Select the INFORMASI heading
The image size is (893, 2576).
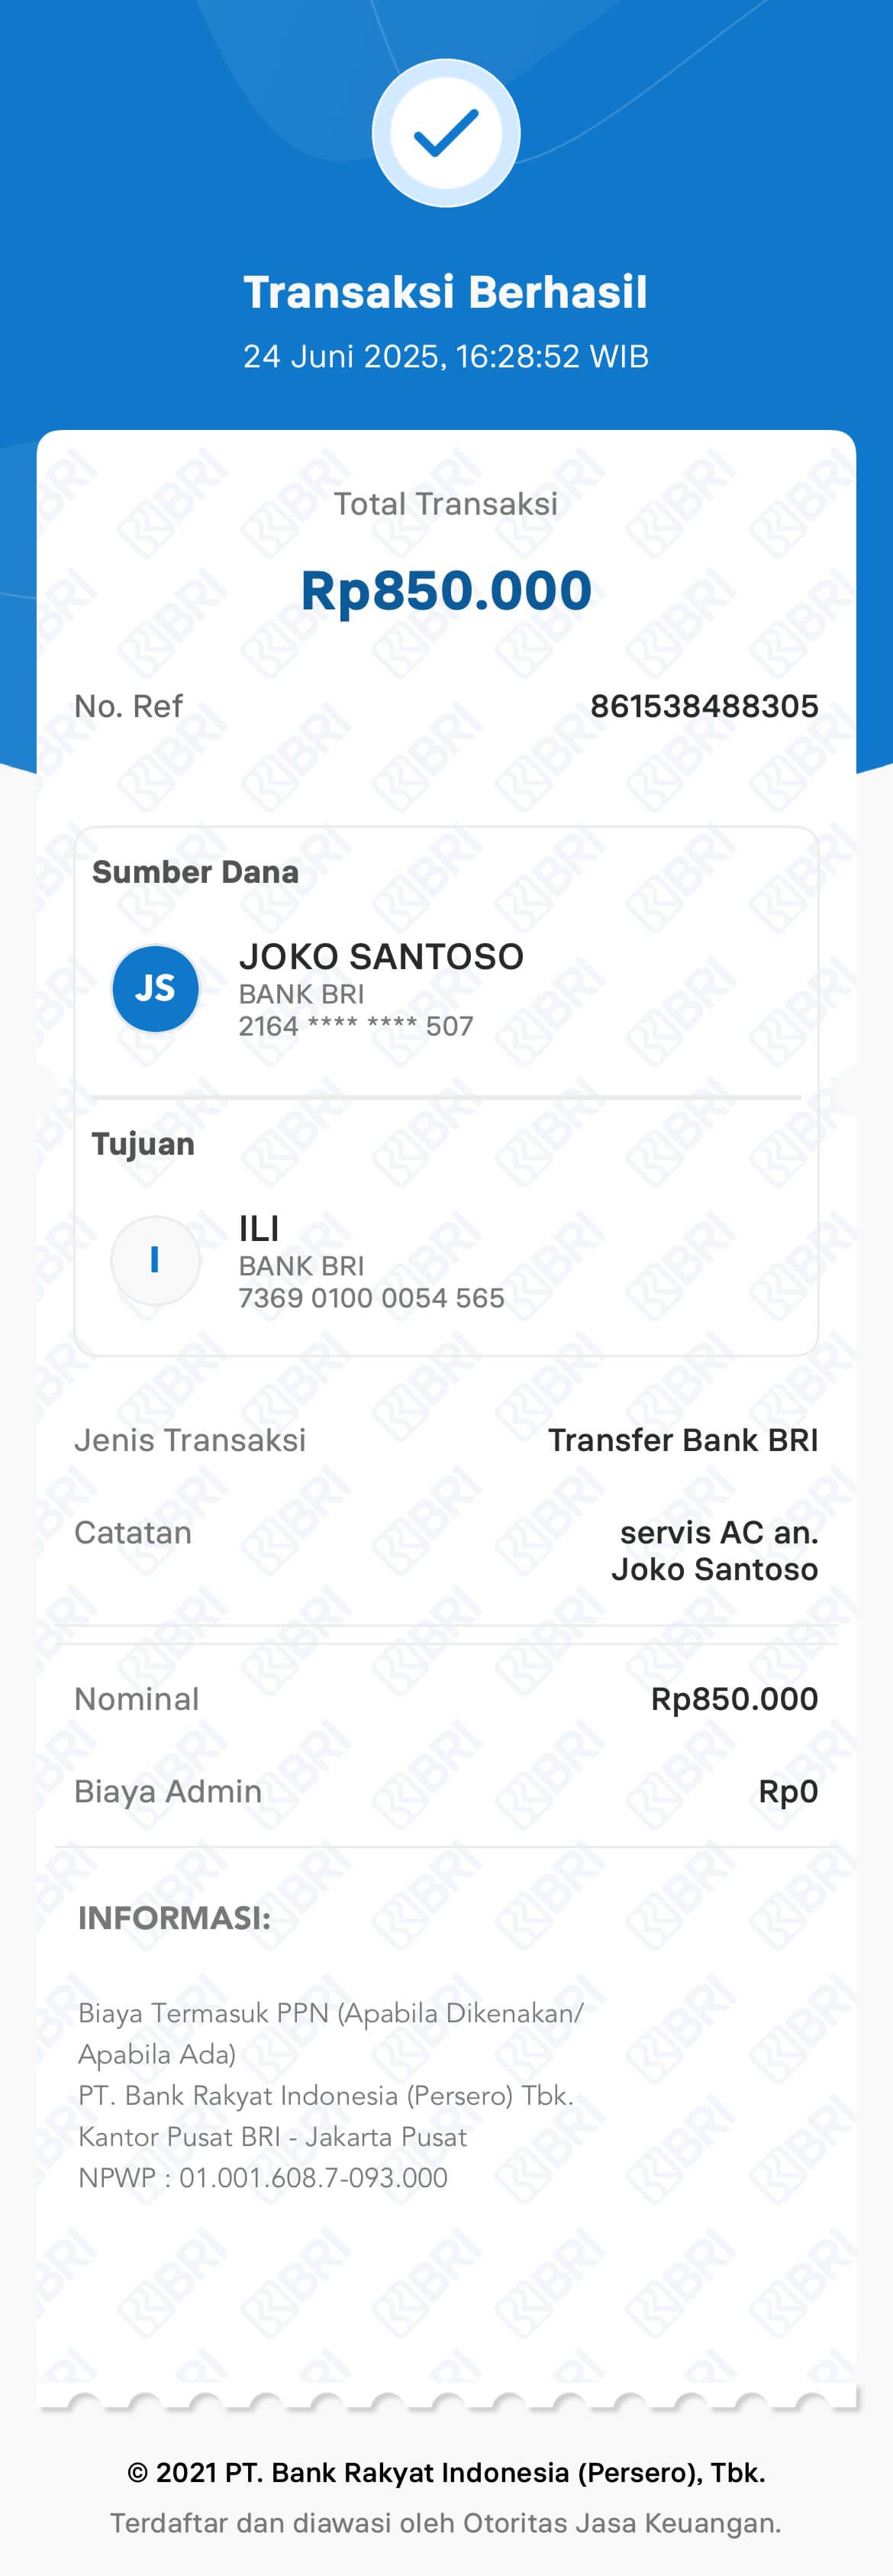tap(174, 1918)
